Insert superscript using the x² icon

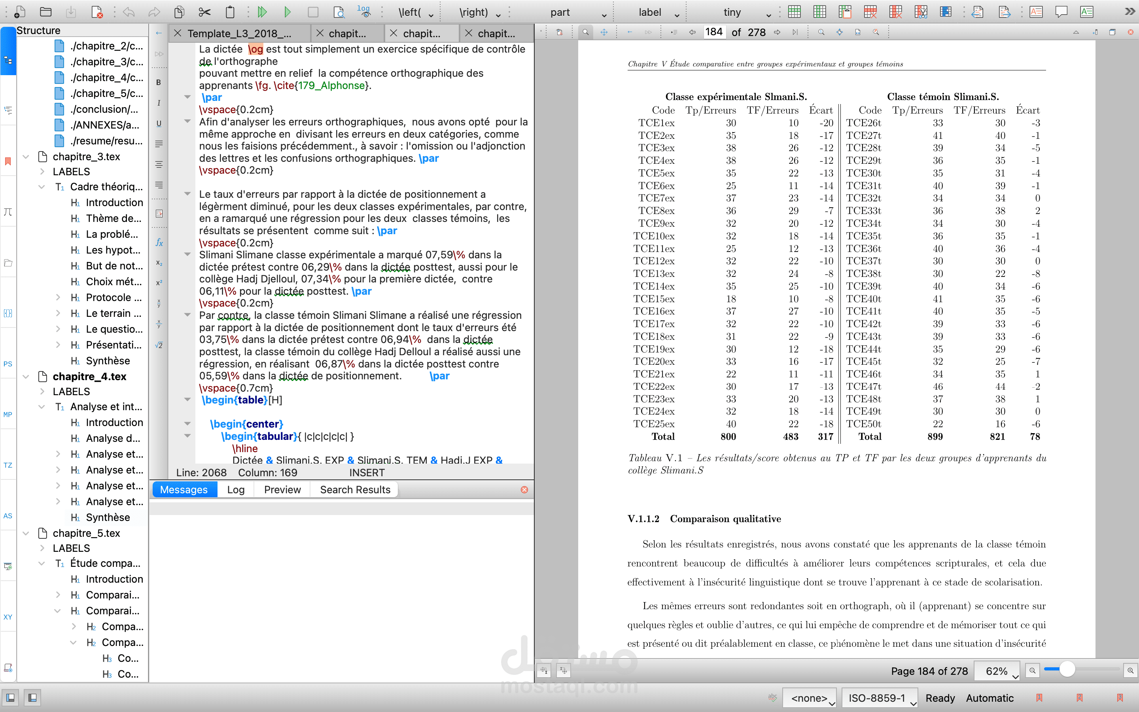pyautogui.click(x=159, y=282)
